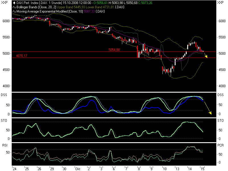Expand the STO panel header
Screen dimensions: 228x171
pos(4,121)
